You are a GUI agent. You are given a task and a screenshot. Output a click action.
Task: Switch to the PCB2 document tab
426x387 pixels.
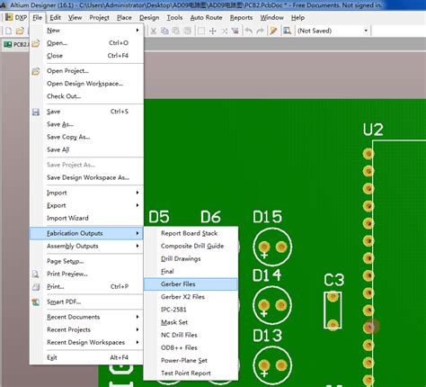point(15,44)
